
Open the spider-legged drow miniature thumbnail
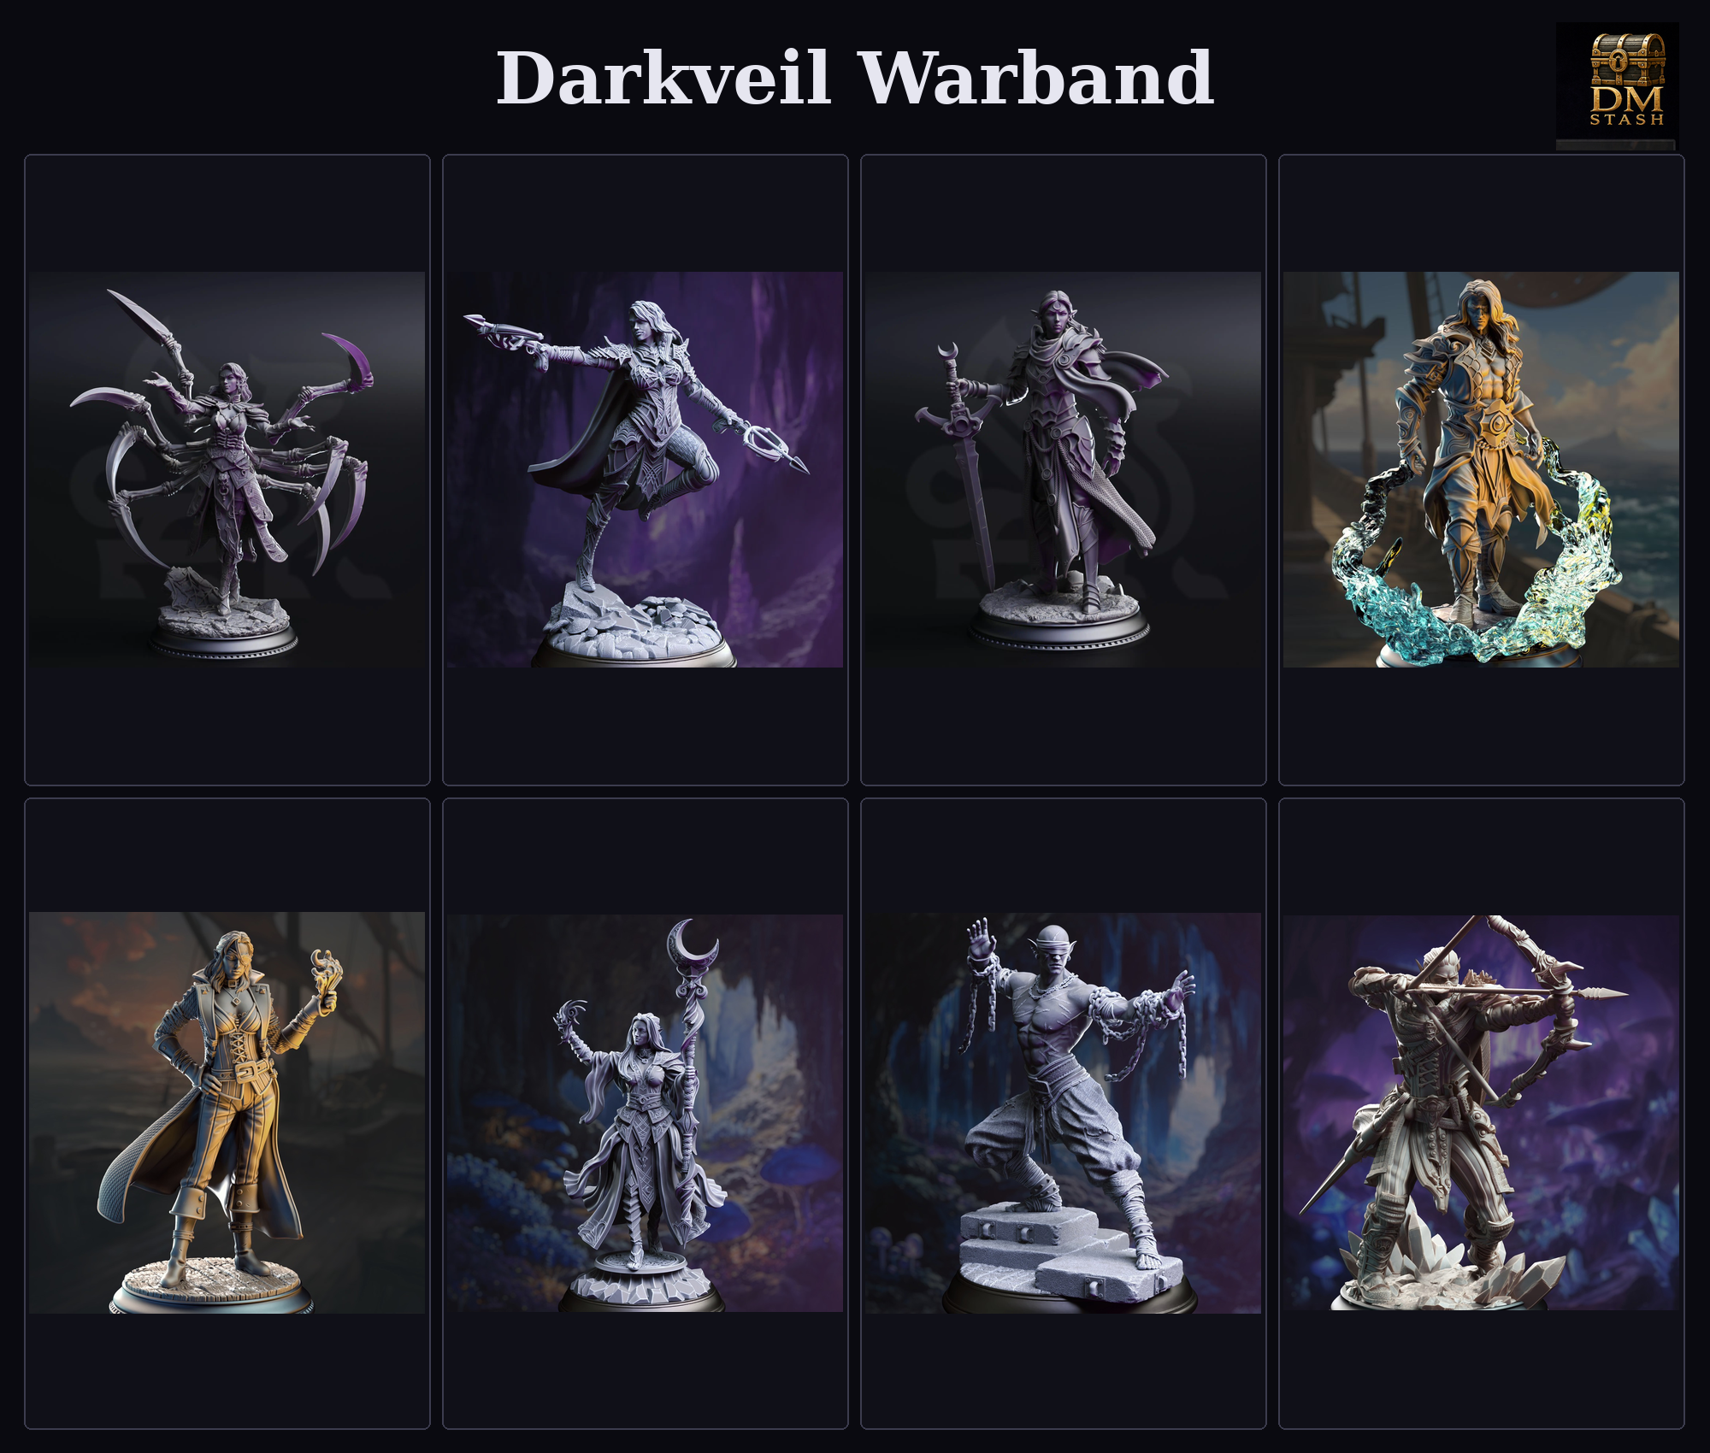(x=227, y=469)
